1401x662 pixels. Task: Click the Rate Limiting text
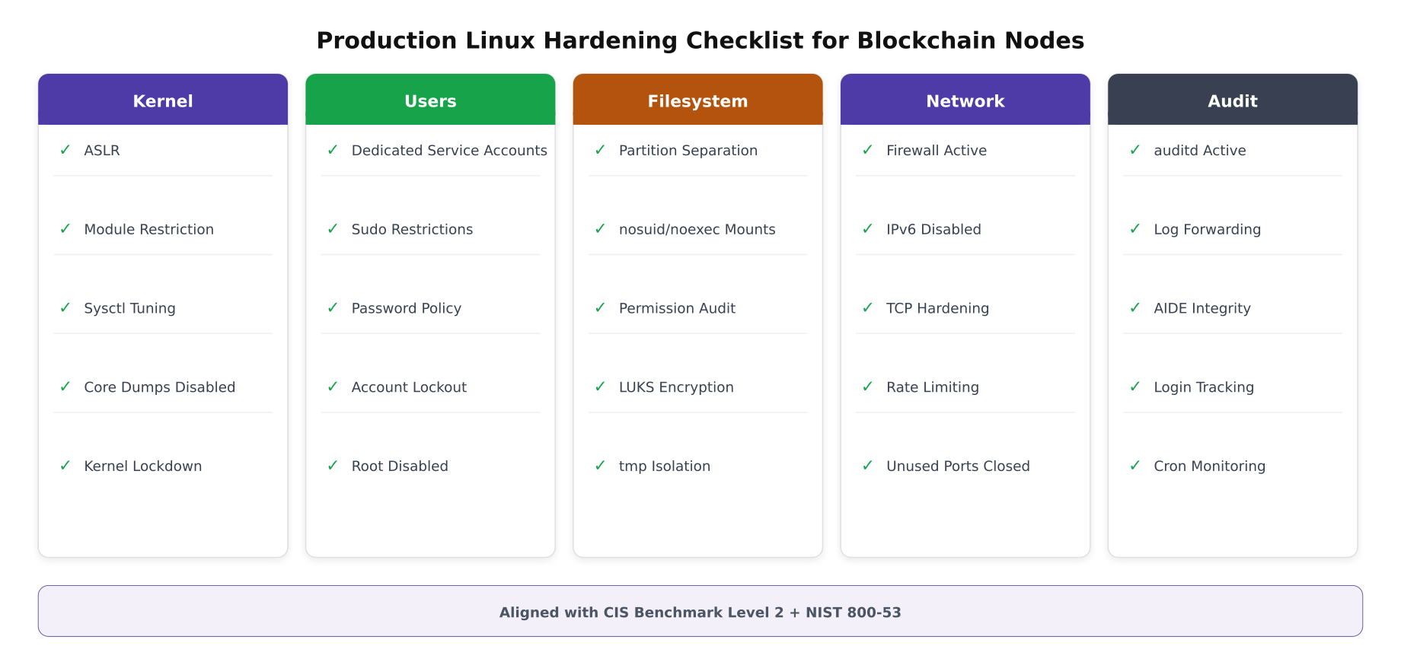tap(933, 387)
